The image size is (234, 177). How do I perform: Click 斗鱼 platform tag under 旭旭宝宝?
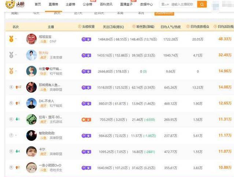[x=43, y=41]
